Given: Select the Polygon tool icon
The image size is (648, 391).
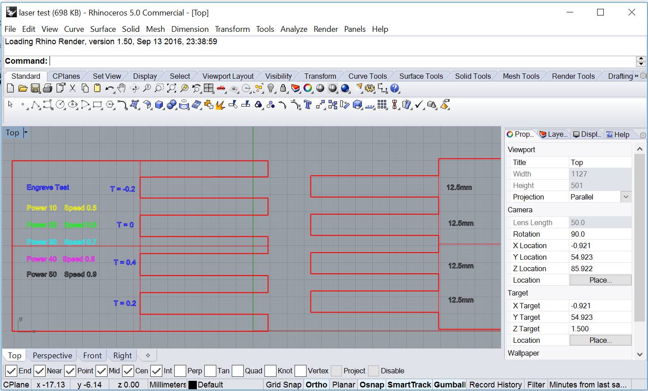Looking at the screenshot, I should click(110, 105).
